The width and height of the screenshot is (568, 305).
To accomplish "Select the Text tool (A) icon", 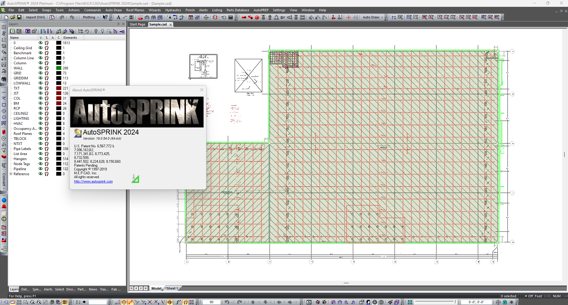I will point(119,17).
